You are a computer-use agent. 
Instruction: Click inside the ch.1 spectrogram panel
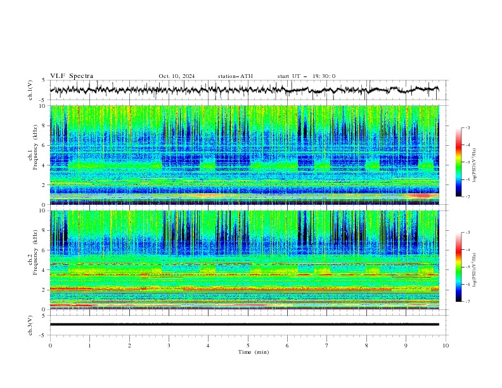pyautogui.click(x=245, y=155)
